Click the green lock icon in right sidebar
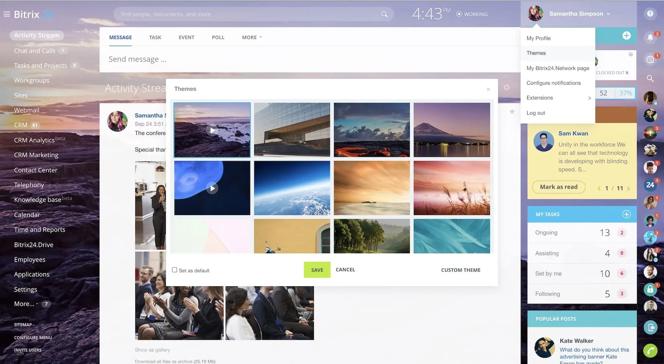This screenshot has width=664, height=364. pos(650,289)
